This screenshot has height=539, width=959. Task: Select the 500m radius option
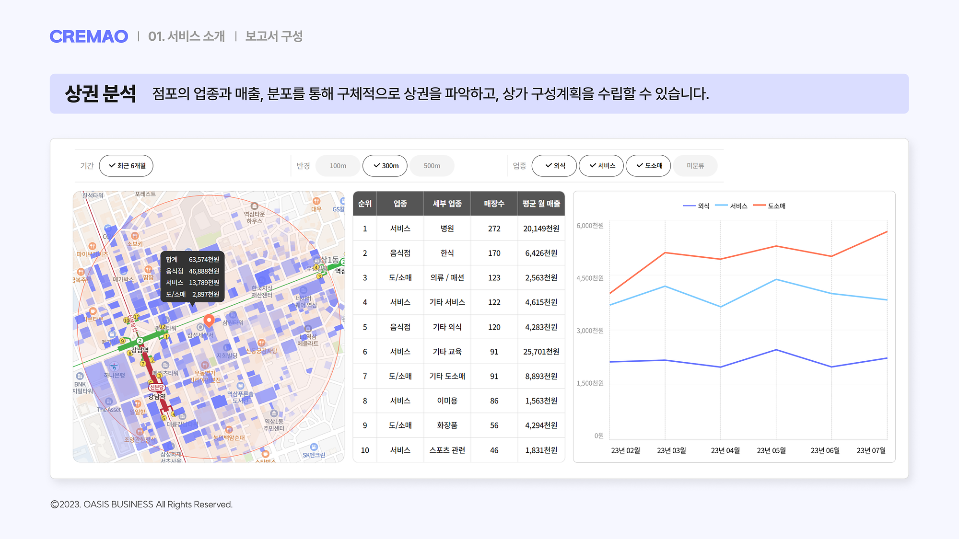(432, 166)
